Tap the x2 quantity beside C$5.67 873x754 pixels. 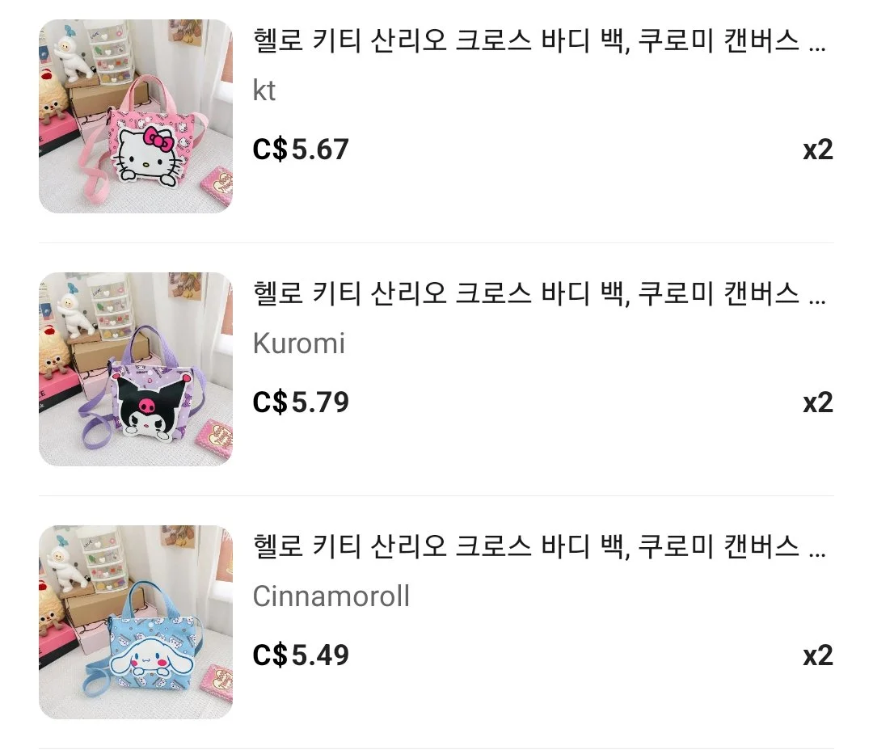click(818, 150)
